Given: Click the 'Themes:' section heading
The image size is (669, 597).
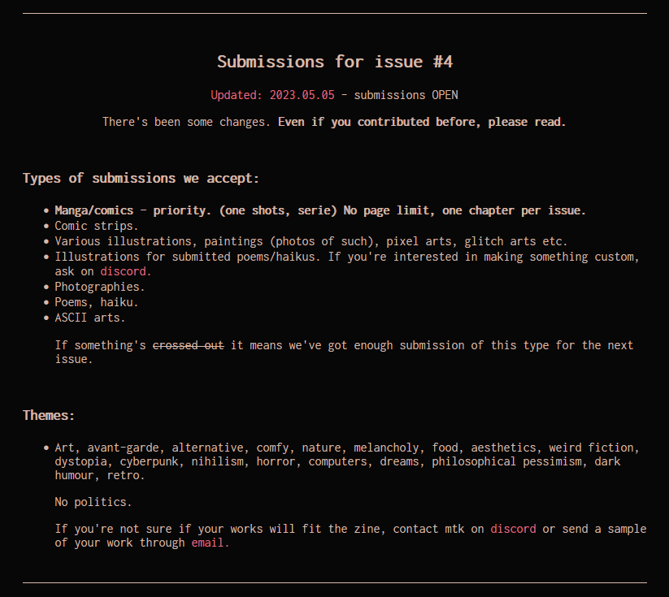Looking at the screenshot, I should (x=49, y=415).
